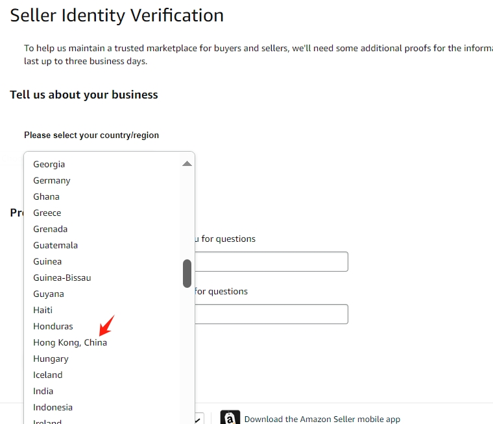Select Hong Kong, China from list
This screenshot has height=424, width=493.
pyautogui.click(x=70, y=342)
